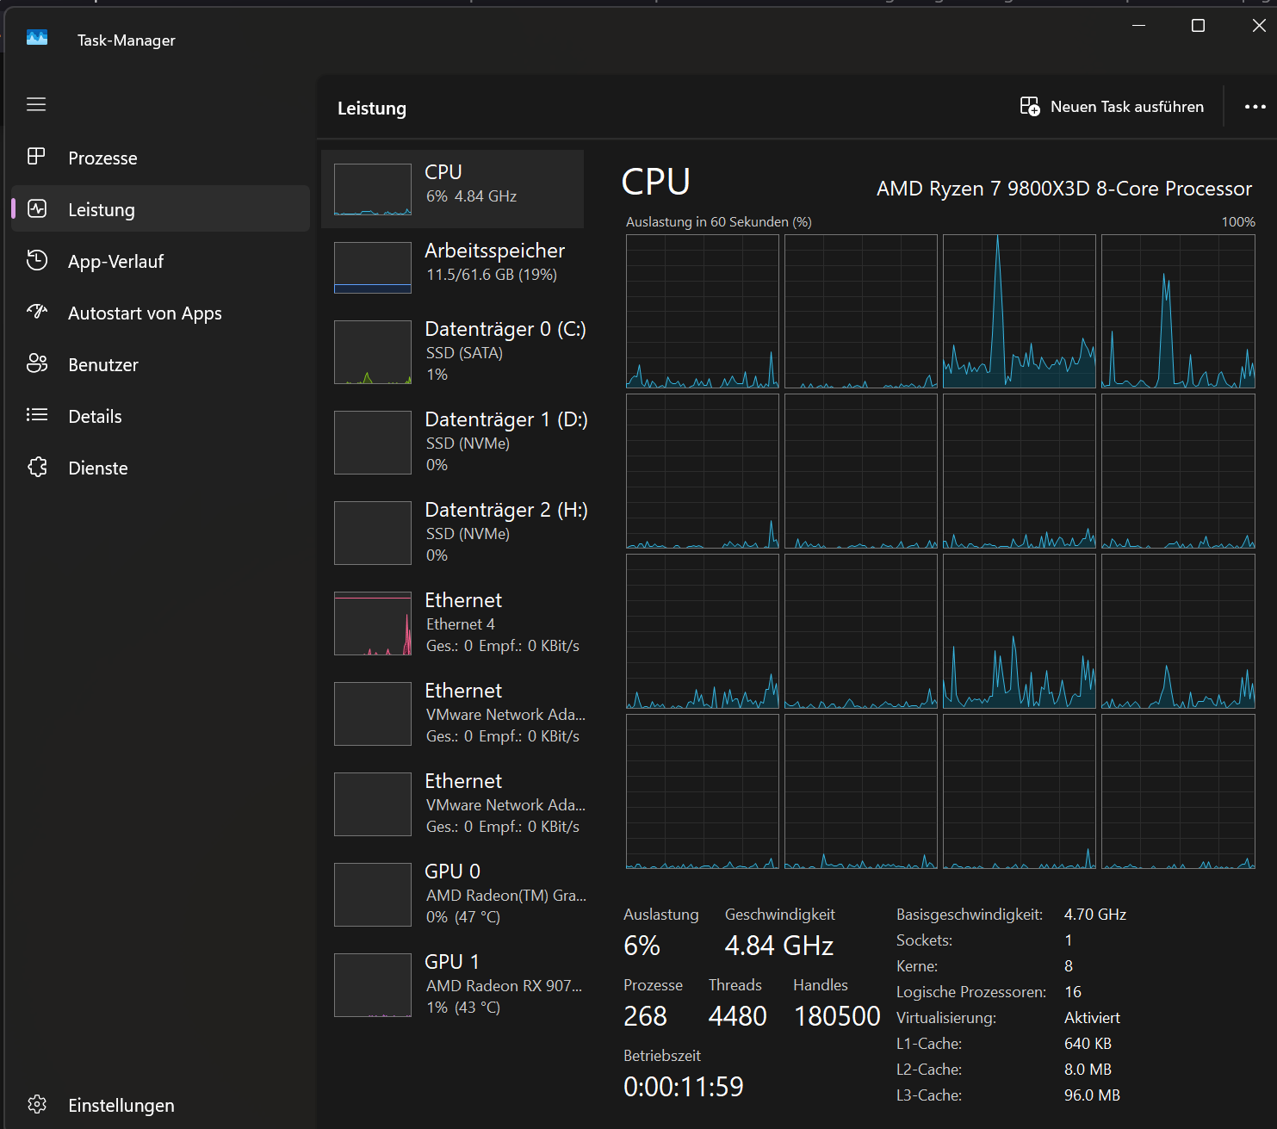This screenshot has width=1277, height=1129.
Task: Click the Autostart von Apps gauge icon
Action: pyautogui.click(x=37, y=312)
